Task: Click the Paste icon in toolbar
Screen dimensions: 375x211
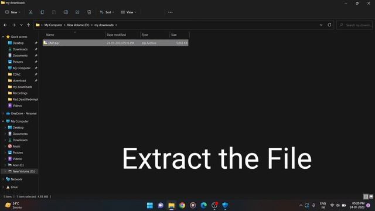Action: pos(54,12)
